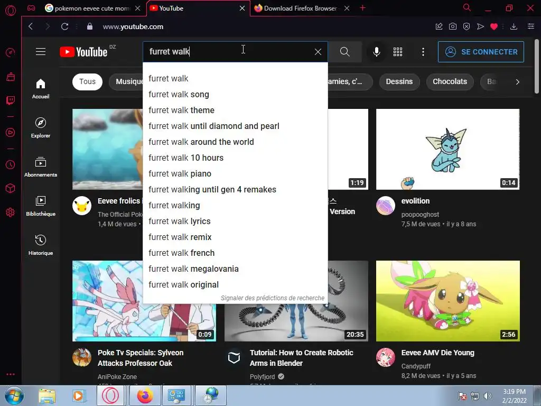Go back to previous page
This screenshot has height=406, width=541.
pyautogui.click(x=31, y=26)
